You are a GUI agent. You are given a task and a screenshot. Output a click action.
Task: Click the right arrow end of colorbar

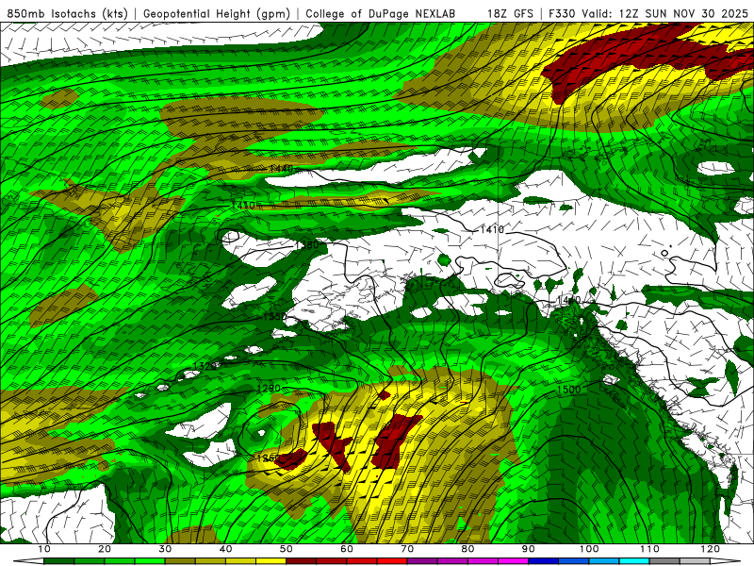pos(725,561)
